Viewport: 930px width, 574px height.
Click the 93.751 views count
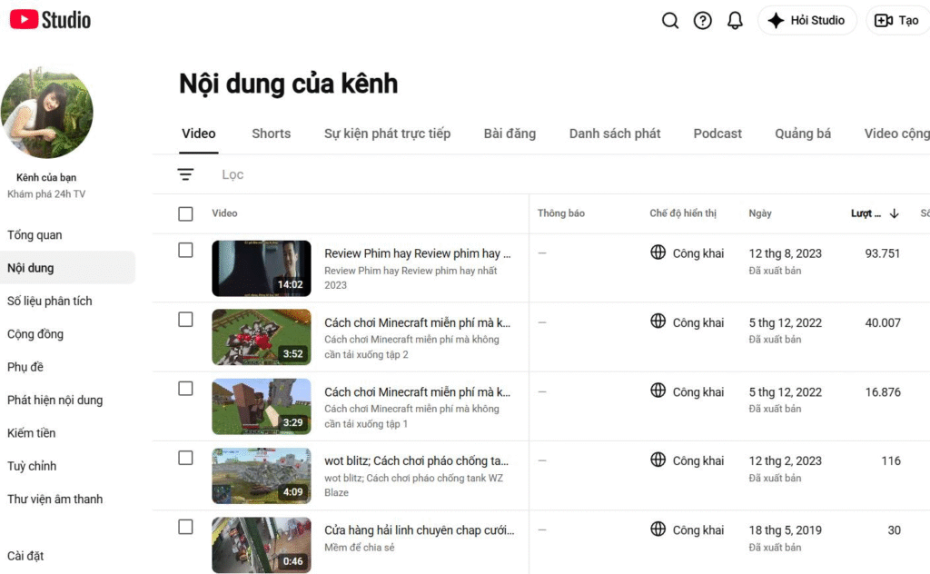[883, 253]
